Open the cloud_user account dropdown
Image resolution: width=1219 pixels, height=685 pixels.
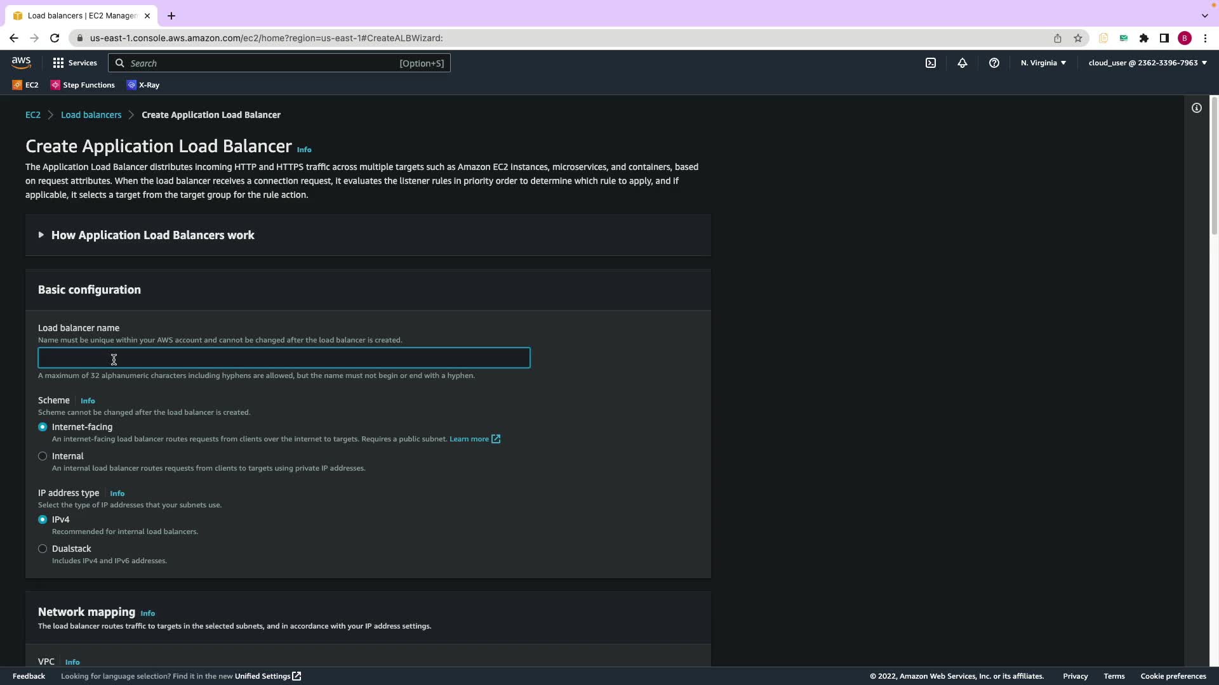tap(1147, 63)
